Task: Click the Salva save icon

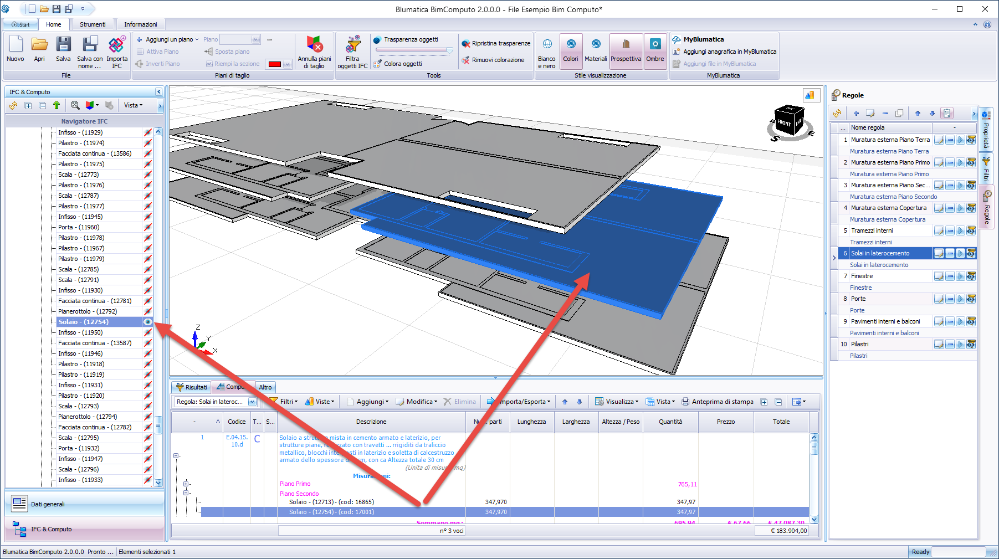Action: coord(63,50)
